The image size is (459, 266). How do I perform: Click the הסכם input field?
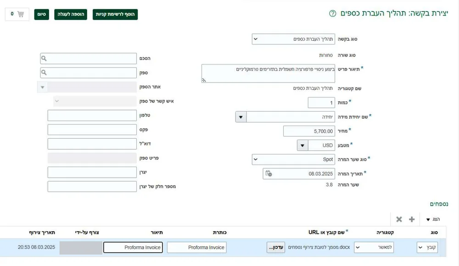pyautogui.click(x=89, y=59)
